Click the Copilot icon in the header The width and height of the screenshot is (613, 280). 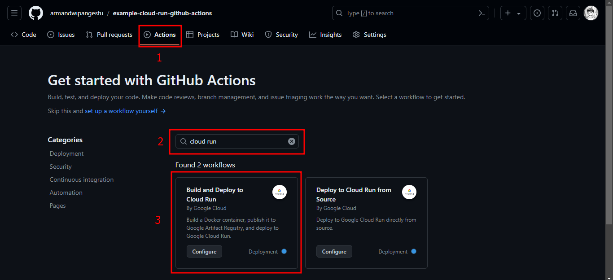537,13
